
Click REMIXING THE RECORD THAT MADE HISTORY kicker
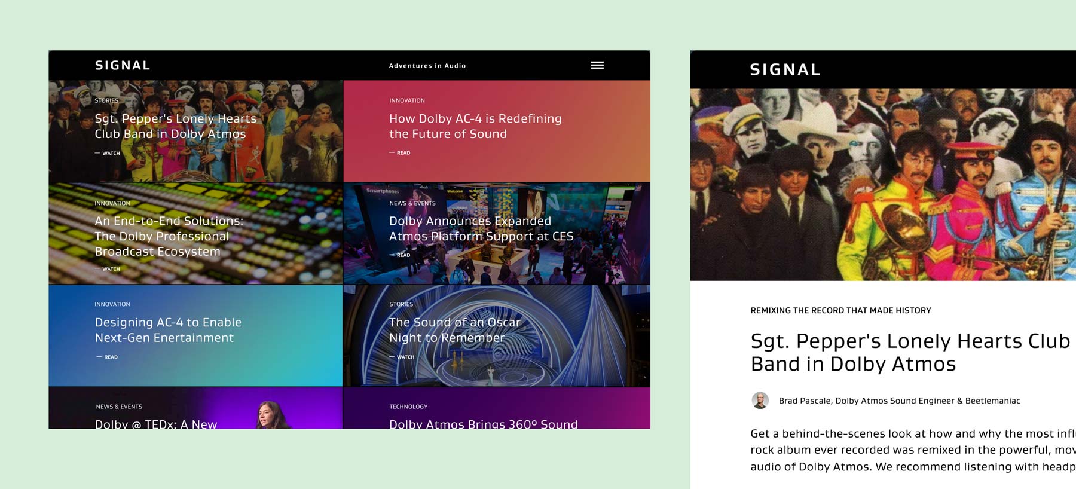pyautogui.click(x=840, y=310)
